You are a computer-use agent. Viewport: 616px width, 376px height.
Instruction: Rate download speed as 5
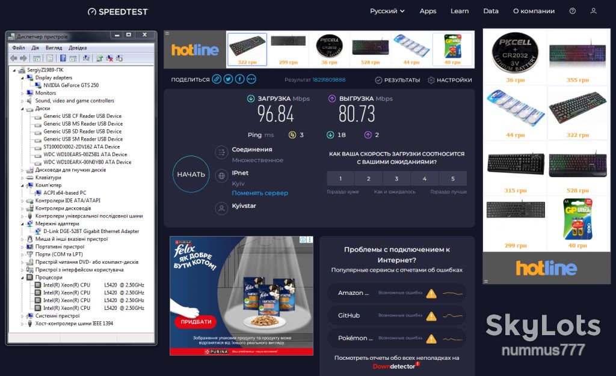(x=453, y=178)
